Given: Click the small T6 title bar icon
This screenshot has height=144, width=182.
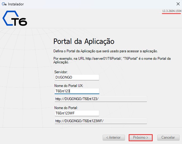Looking at the screenshot, I should pos(4,4).
